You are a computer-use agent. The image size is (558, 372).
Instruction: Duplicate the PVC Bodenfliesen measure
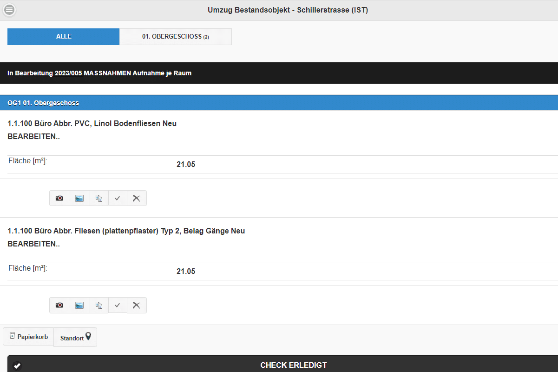point(98,198)
